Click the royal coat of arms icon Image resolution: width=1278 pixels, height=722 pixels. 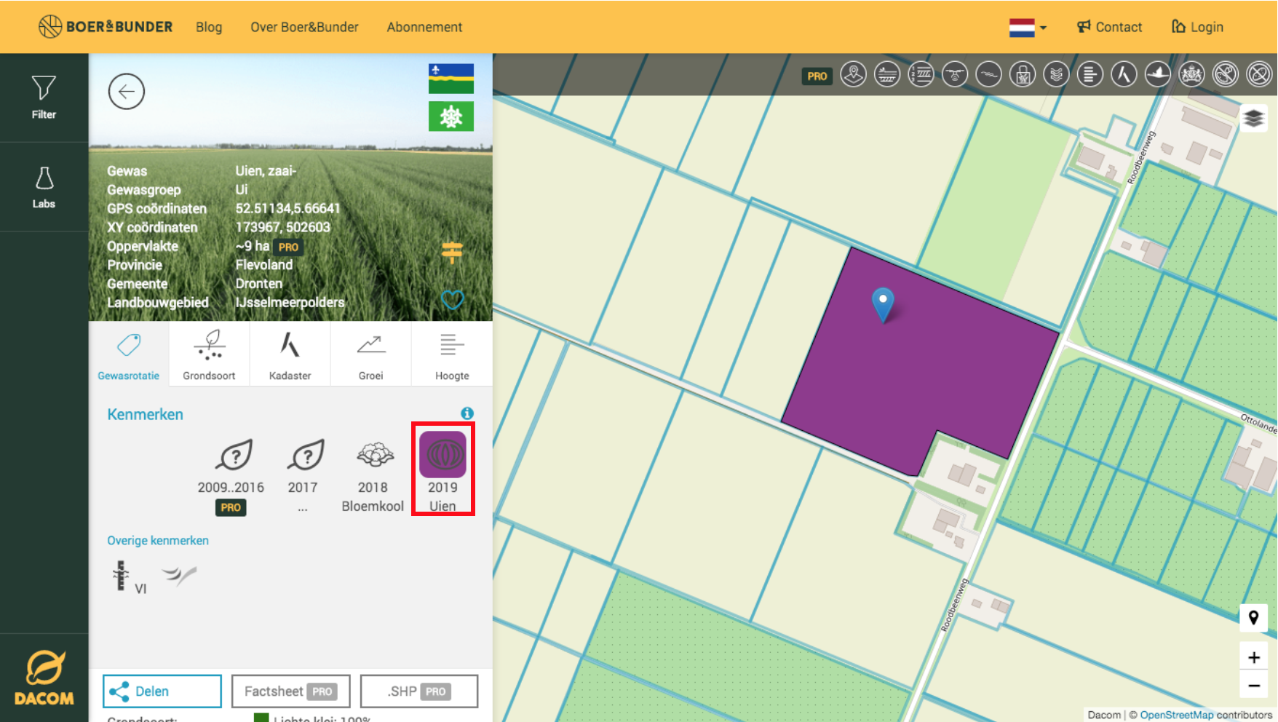click(1191, 74)
